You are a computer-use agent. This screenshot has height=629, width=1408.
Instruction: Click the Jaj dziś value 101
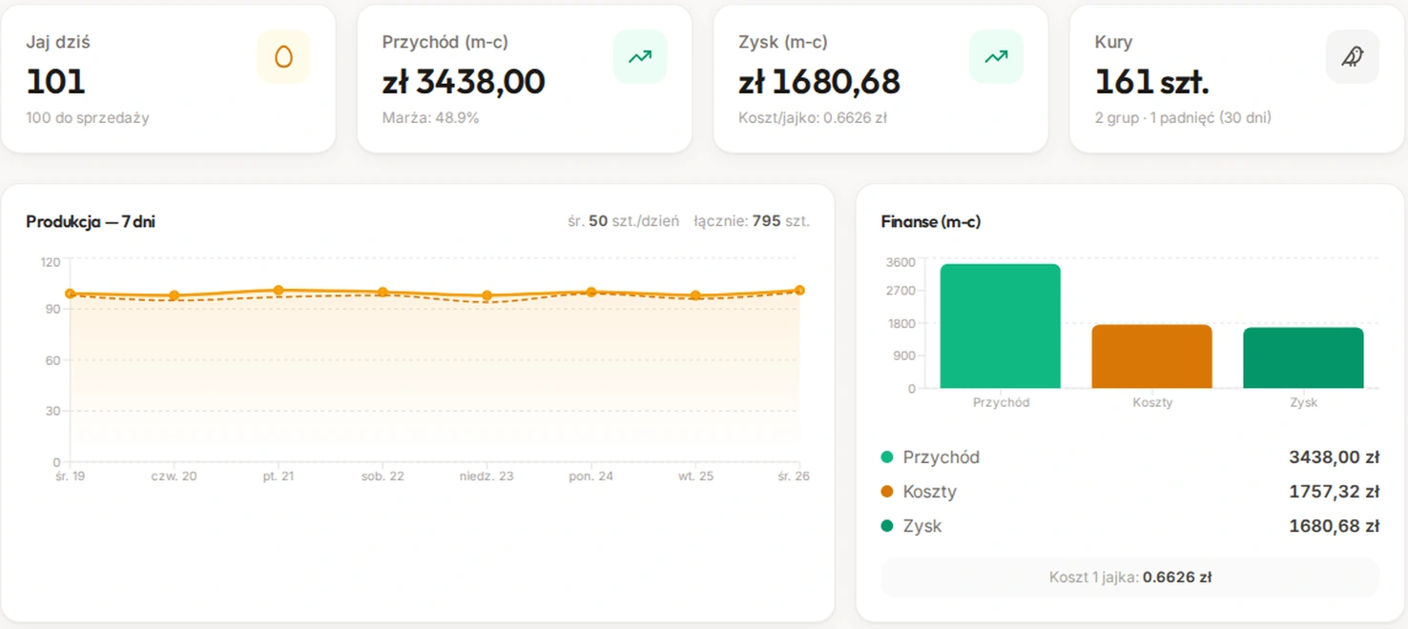[55, 82]
